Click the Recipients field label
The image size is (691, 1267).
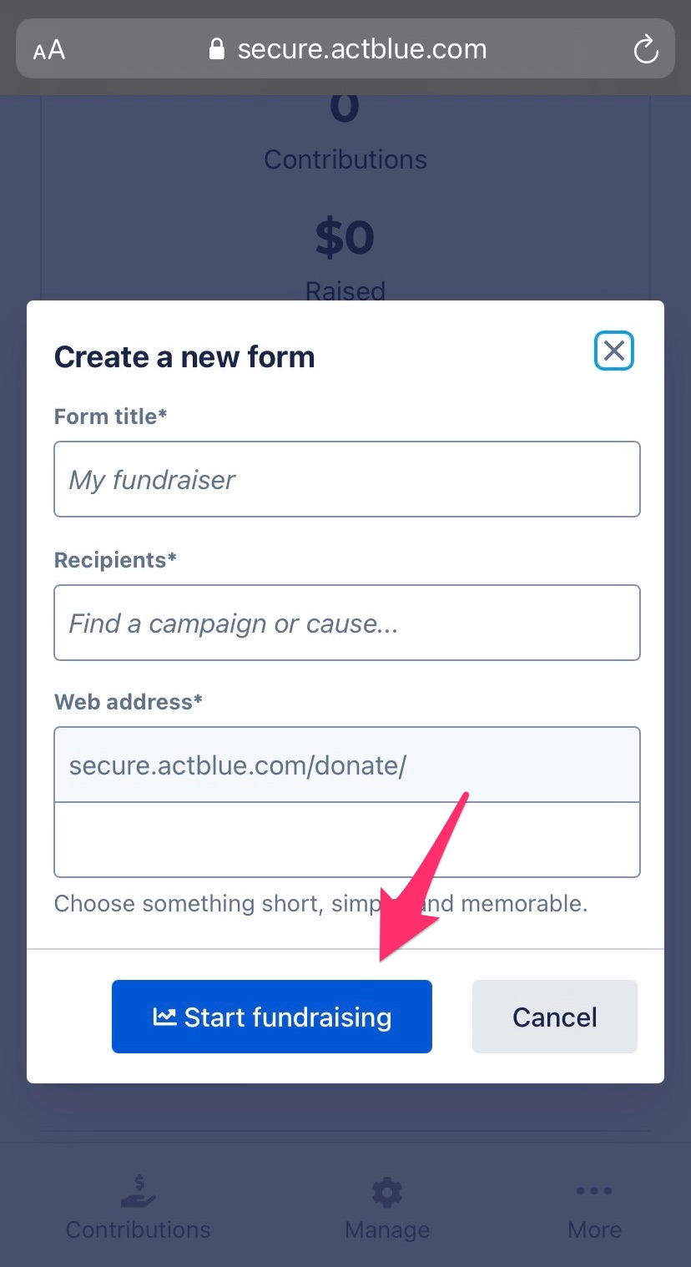coord(115,560)
